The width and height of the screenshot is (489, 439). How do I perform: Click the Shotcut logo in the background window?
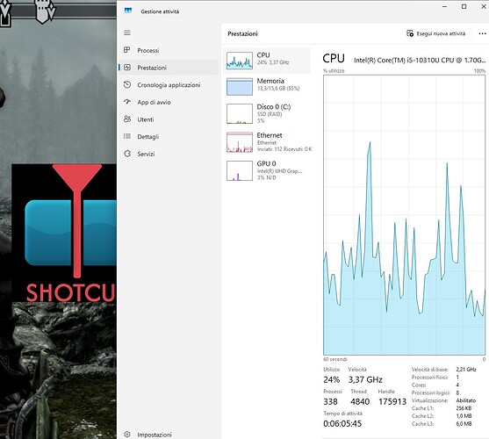64,233
